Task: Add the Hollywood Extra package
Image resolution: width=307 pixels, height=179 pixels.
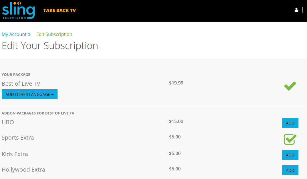Action: coord(290,170)
